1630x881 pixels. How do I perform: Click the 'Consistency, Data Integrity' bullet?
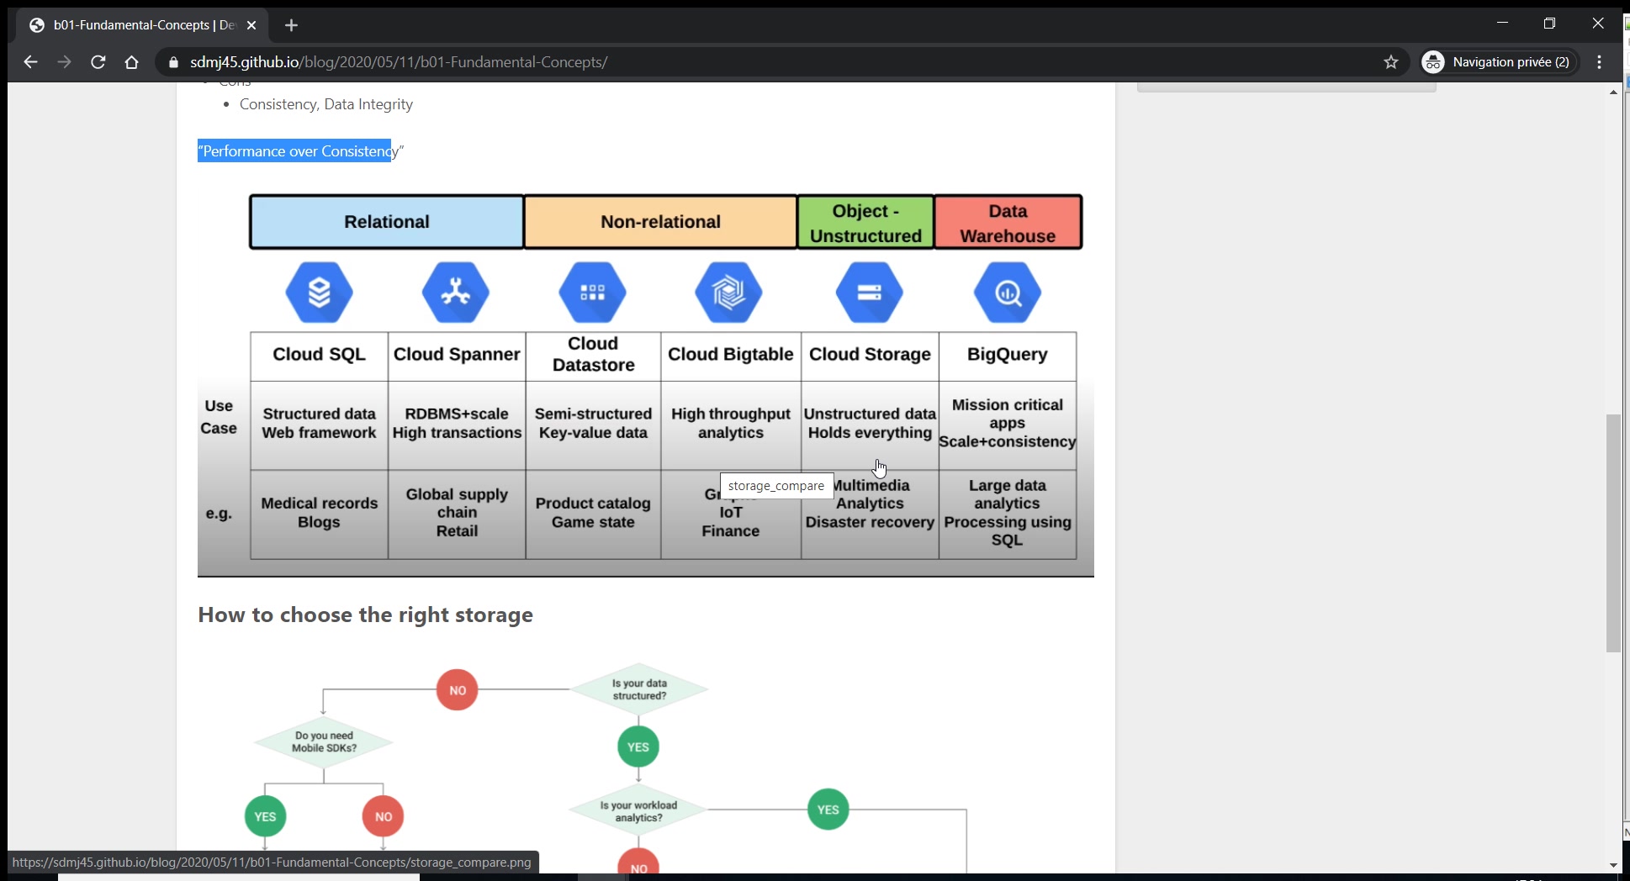(326, 104)
